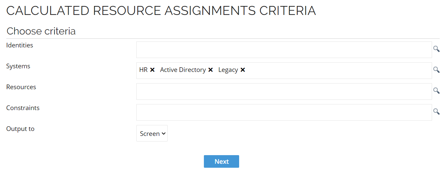Viewport: 447px width, 179px height.
Task: Click the Identities field label
Action: 20,45
